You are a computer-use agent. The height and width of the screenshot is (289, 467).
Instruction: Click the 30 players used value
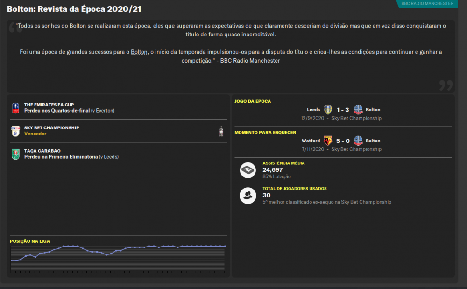[266, 195]
